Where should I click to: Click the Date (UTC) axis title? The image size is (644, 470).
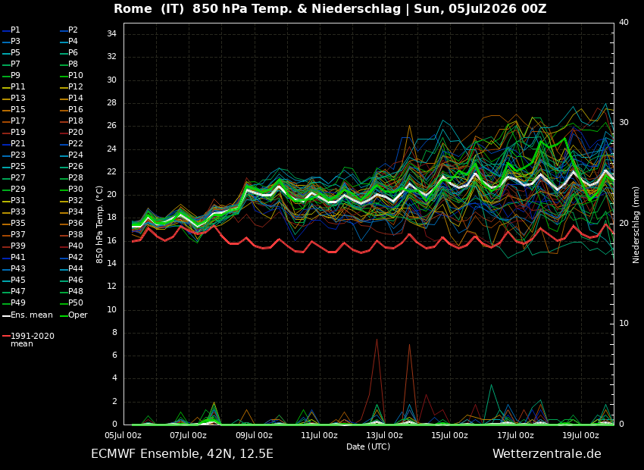[x=368, y=446]
